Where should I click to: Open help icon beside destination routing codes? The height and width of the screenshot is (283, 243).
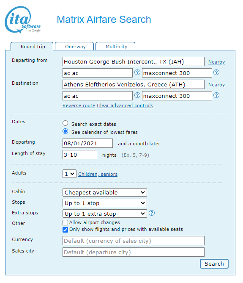(137, 95)
